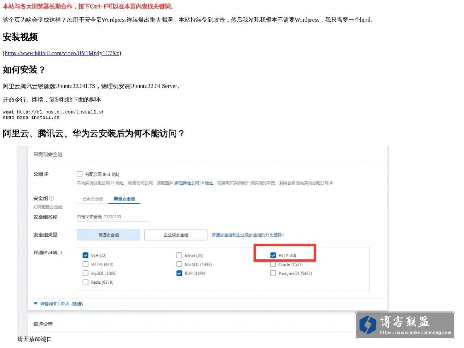The image size is (464, 348).
Task: Click the 带宽和安全组 section title
Action: coord(48,154)
